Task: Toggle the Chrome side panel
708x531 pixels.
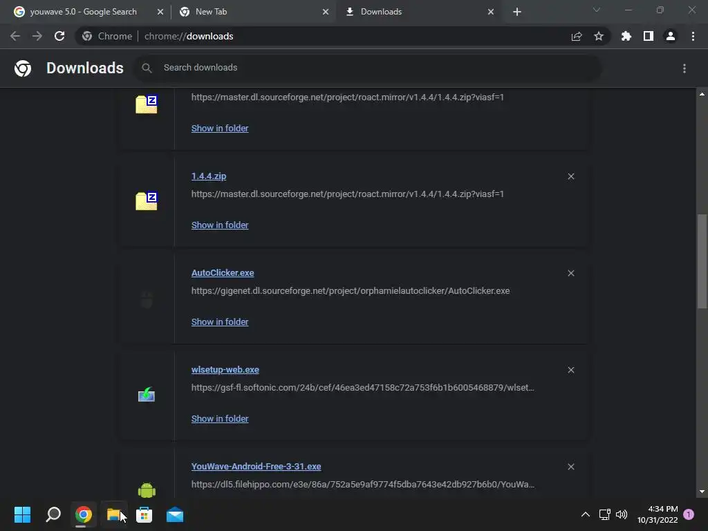Action: pyautogui.click(x=649, y=36)
